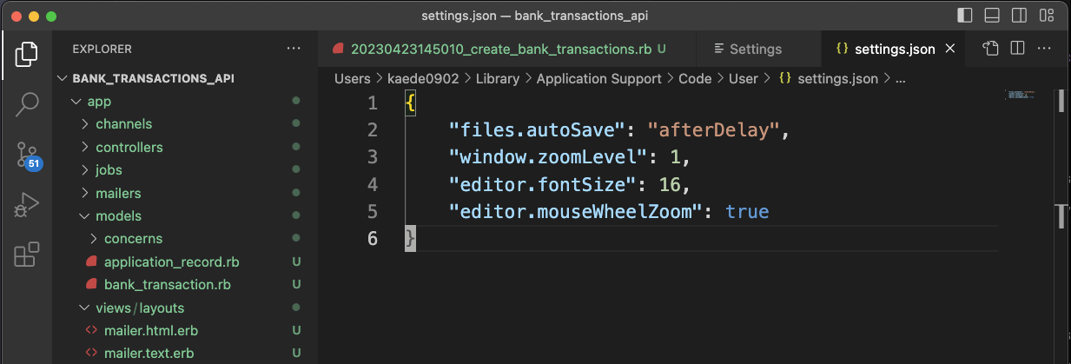Open Source Control with 51 changes
Screen dimensions: 1071x364
(x=26, y=156)
